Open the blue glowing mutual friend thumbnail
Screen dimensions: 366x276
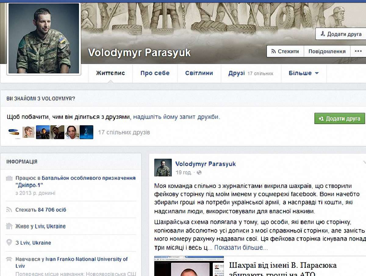pos(86,132)
